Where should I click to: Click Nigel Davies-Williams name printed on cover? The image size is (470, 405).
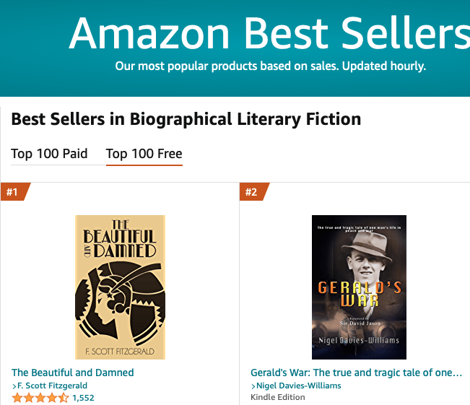coord(359,340)
